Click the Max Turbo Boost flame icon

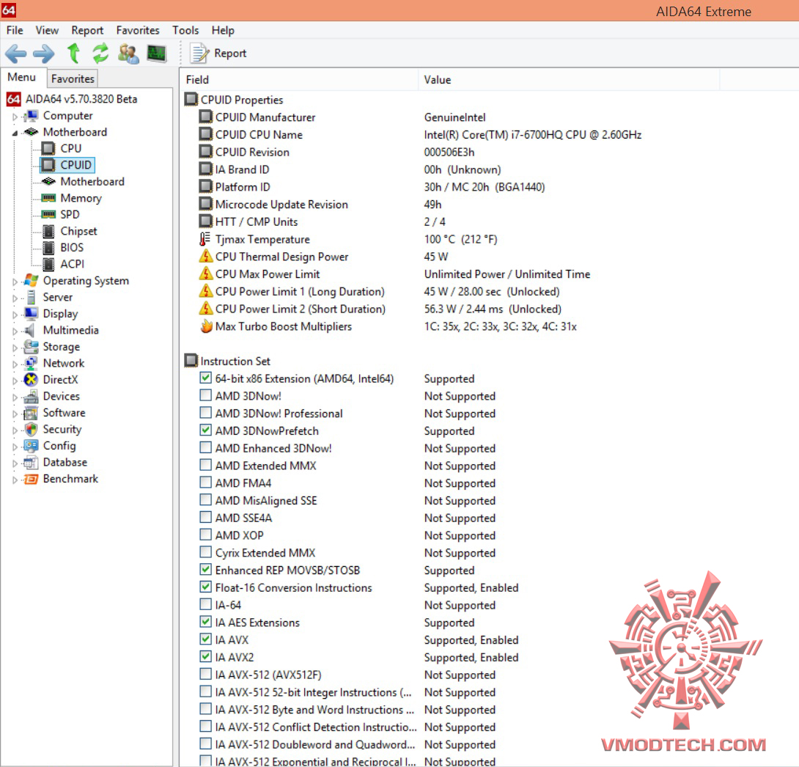pos(206,326)
